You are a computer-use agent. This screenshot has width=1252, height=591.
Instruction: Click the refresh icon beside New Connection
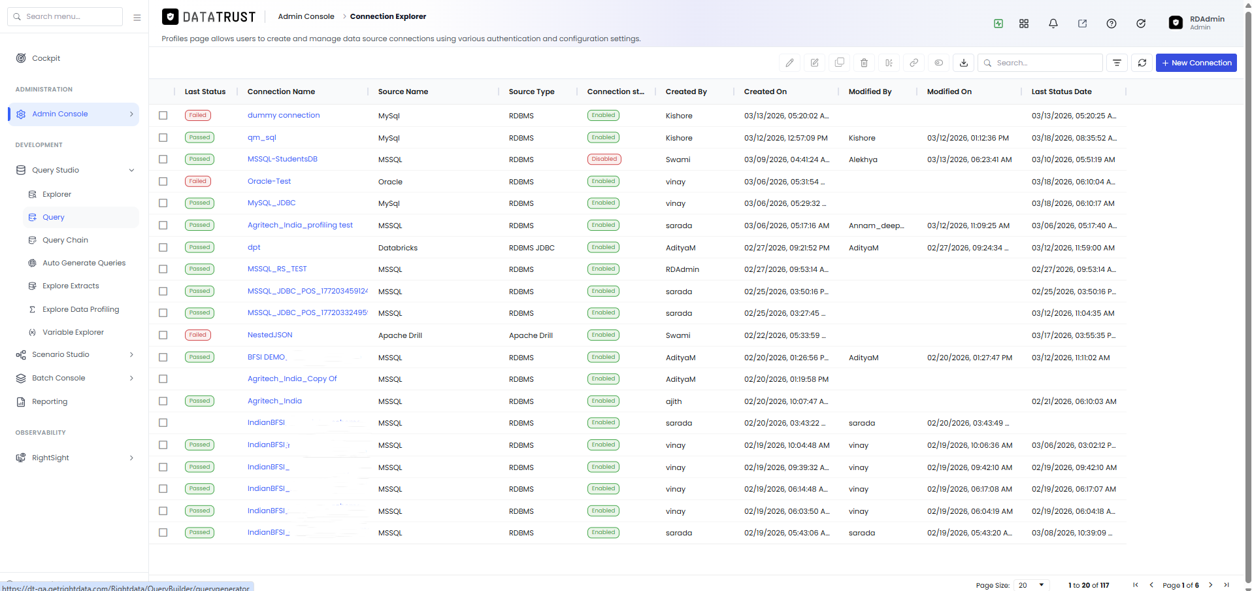point(1142,63)
